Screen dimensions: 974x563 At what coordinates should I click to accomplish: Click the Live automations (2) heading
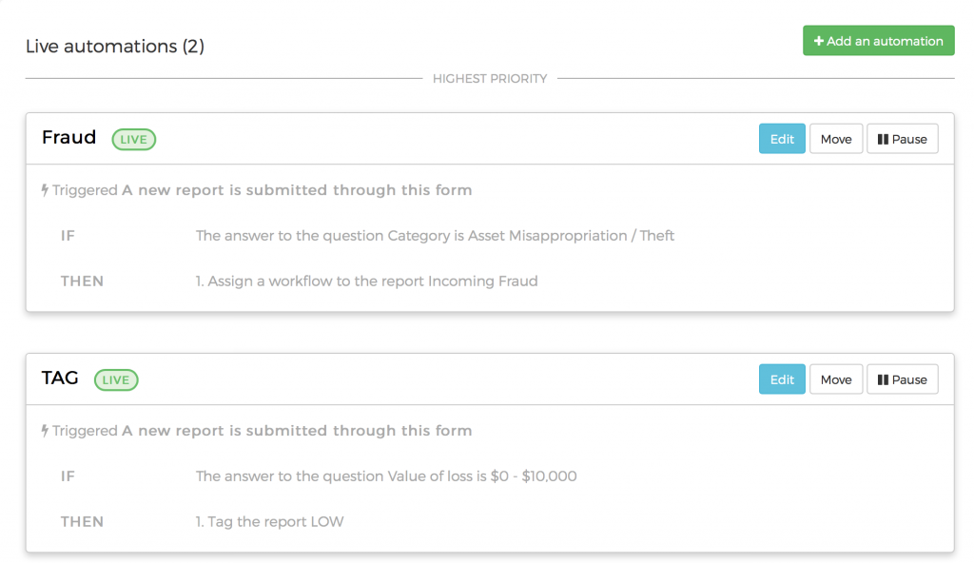click(114, 46)
